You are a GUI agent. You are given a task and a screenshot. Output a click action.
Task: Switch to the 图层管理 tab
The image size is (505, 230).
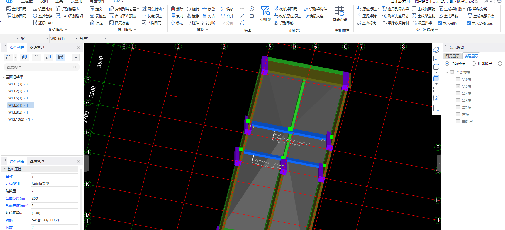[37, 161]
